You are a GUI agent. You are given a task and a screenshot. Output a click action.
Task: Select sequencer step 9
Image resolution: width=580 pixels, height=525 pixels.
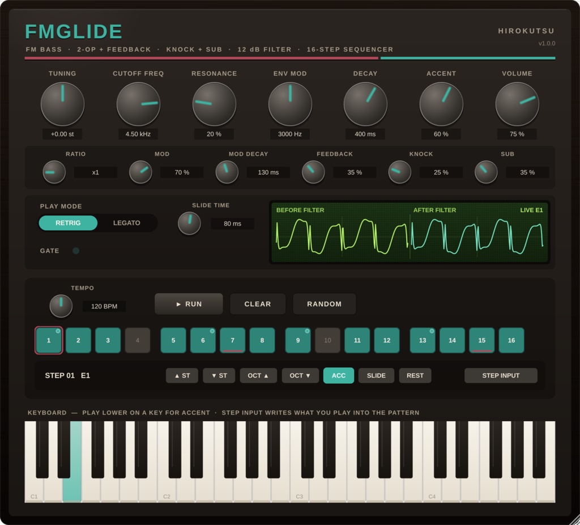click(x=298, y=340)
